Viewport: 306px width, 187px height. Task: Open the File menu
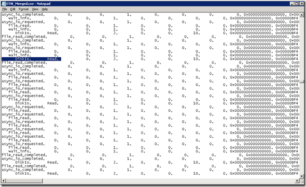click(x=4, y=9)
